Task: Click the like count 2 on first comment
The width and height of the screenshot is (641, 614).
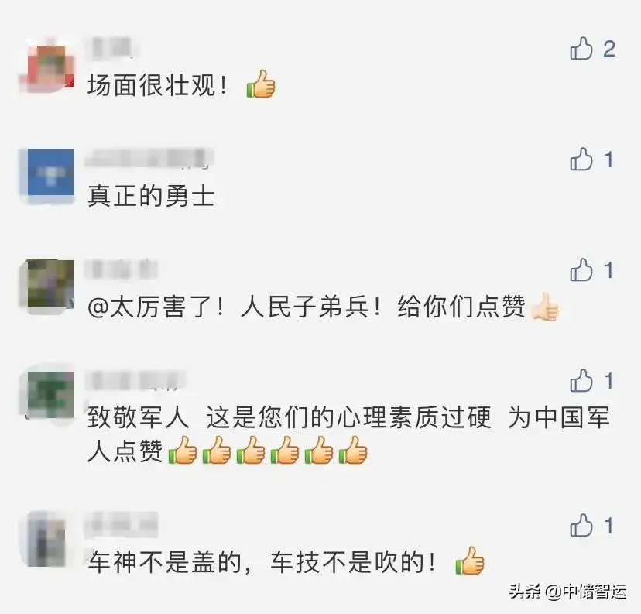Action: coord(609,49)
